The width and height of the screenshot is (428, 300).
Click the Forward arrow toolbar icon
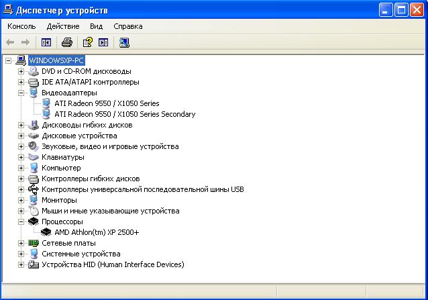25,42
